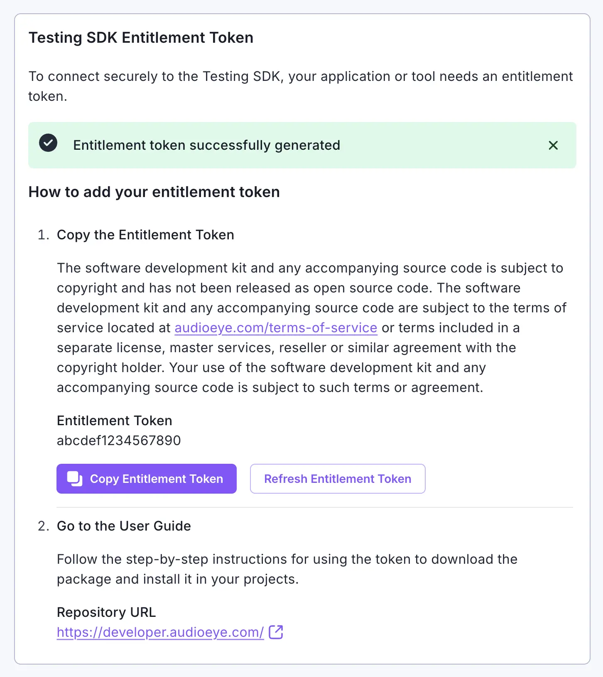Open the external link icon beside repository URL
This screenshot has width=603, height=677.
[276, 632]
